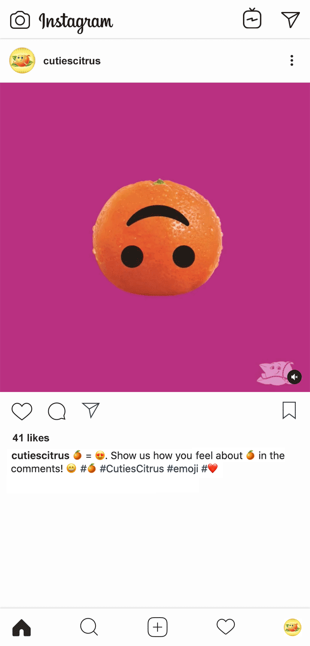Open comments with speech bubble icon

tap(57, 411)
